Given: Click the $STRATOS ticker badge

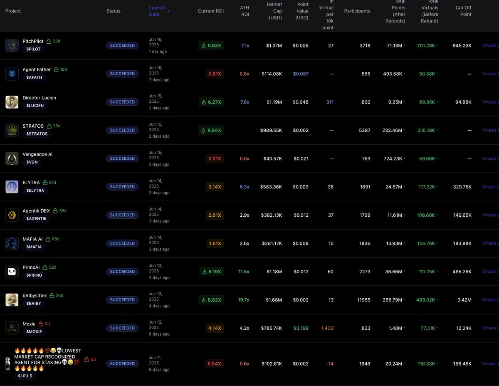Looking at the screenshot, I should pos(37,134).
